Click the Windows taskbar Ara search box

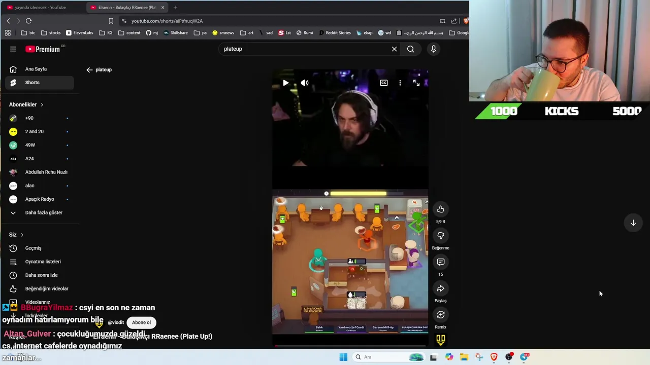pos(389,357)
